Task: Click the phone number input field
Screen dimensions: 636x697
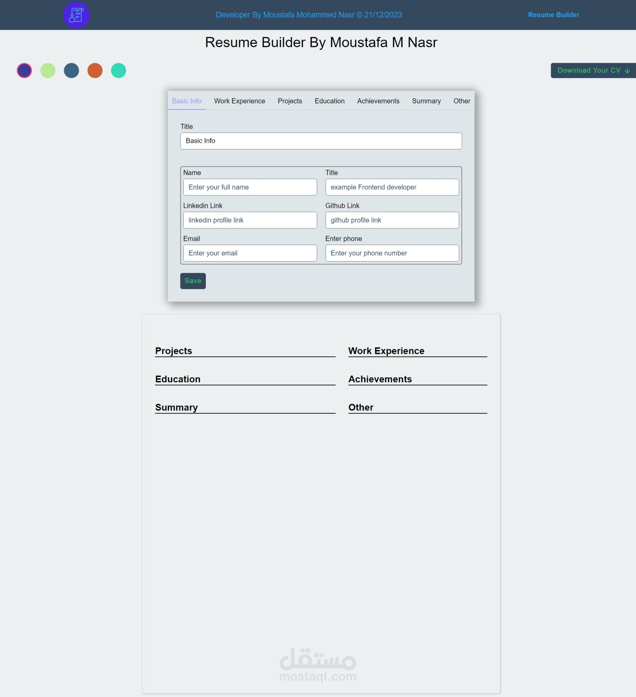Action: click(392, 253)
